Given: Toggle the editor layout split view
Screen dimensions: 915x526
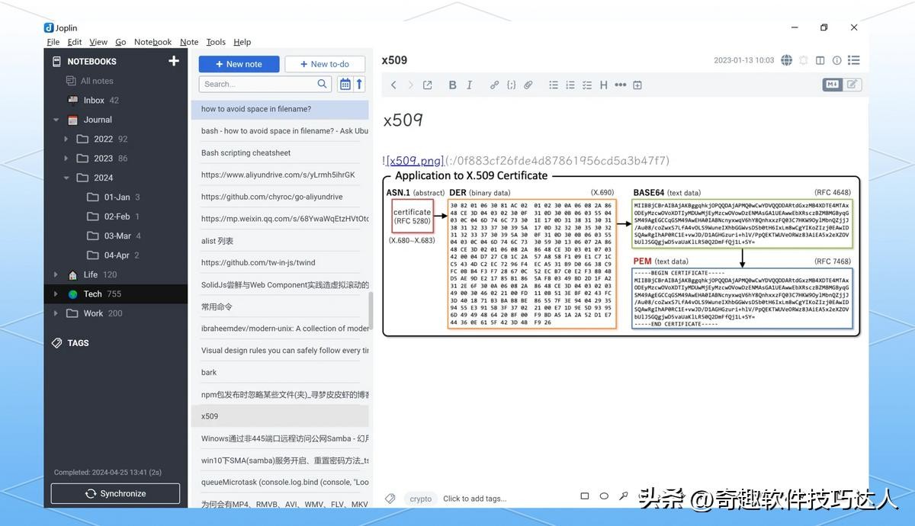Looking at the screenshot, I should pos(820,60).
